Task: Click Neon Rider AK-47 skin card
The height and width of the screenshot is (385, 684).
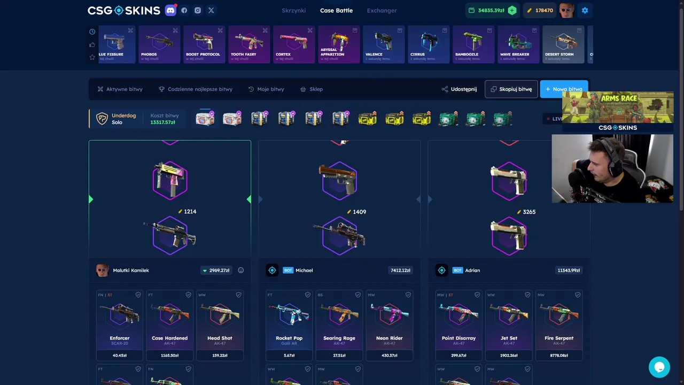Action: tap(389, 325)
